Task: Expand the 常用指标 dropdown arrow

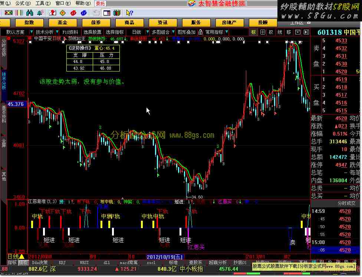Action: (227, 32)
